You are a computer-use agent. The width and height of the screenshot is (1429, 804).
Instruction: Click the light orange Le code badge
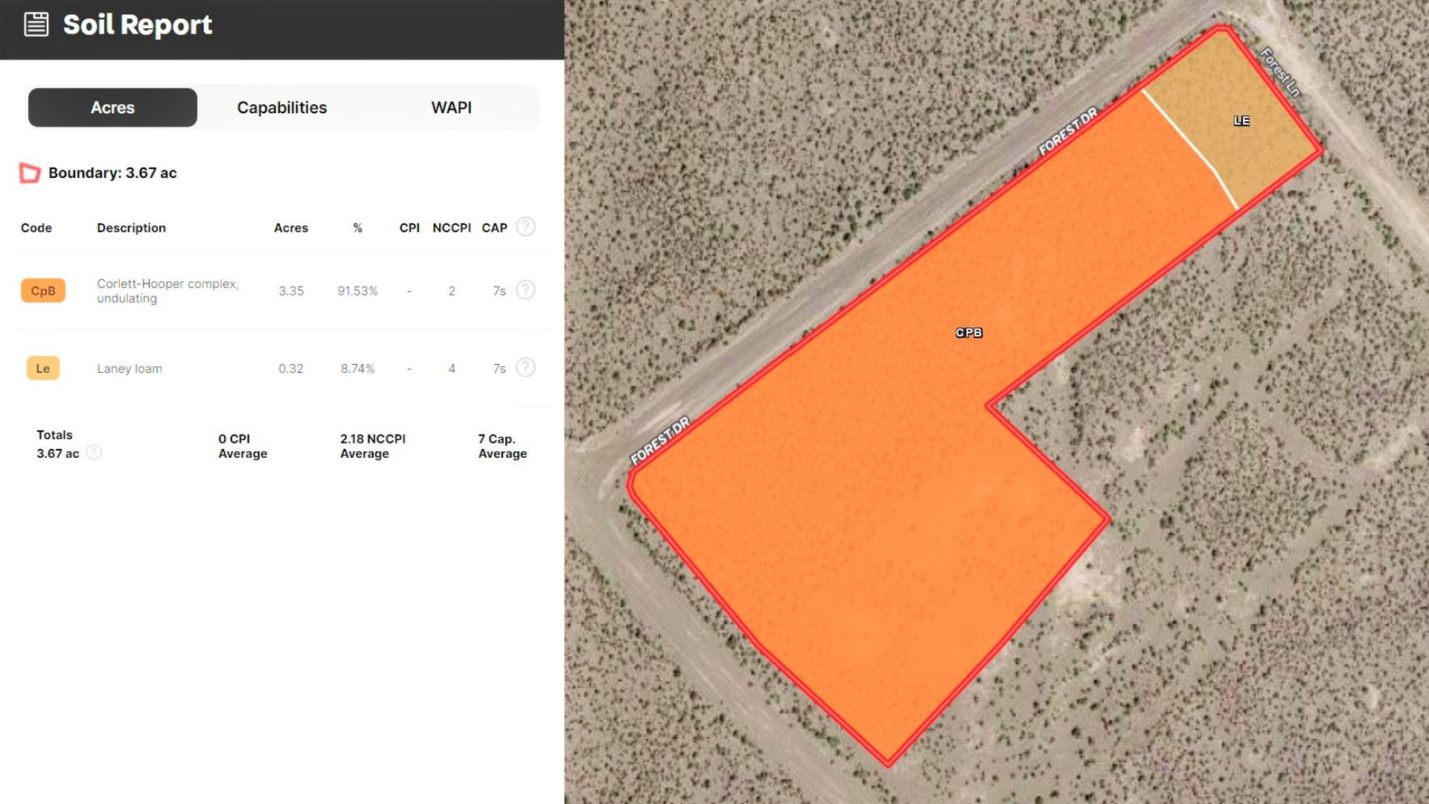[43, 368]
